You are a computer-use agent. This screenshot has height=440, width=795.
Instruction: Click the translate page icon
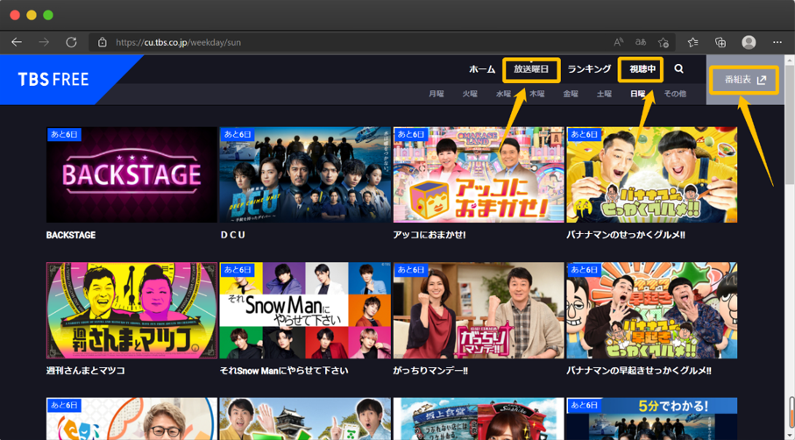(x=641, y=43)
